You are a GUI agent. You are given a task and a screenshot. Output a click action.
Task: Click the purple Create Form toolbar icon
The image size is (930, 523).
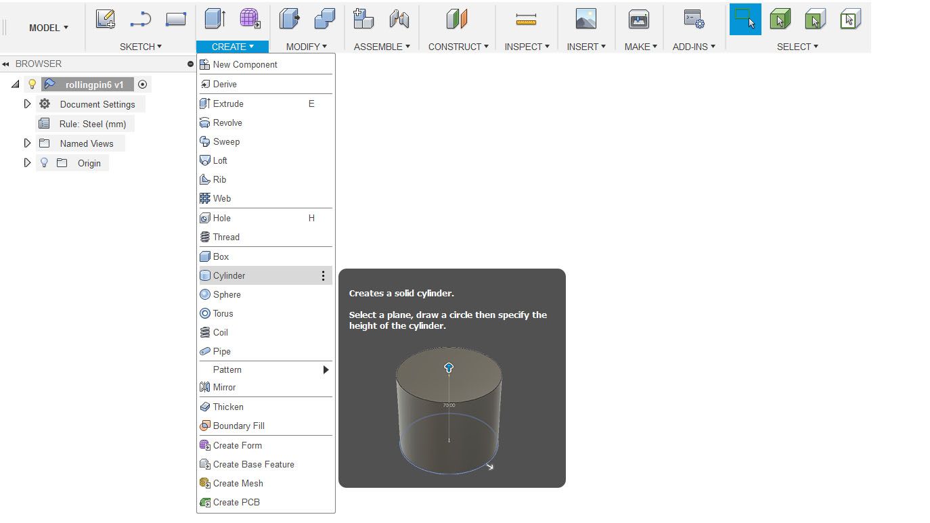(x=250, y=19)
